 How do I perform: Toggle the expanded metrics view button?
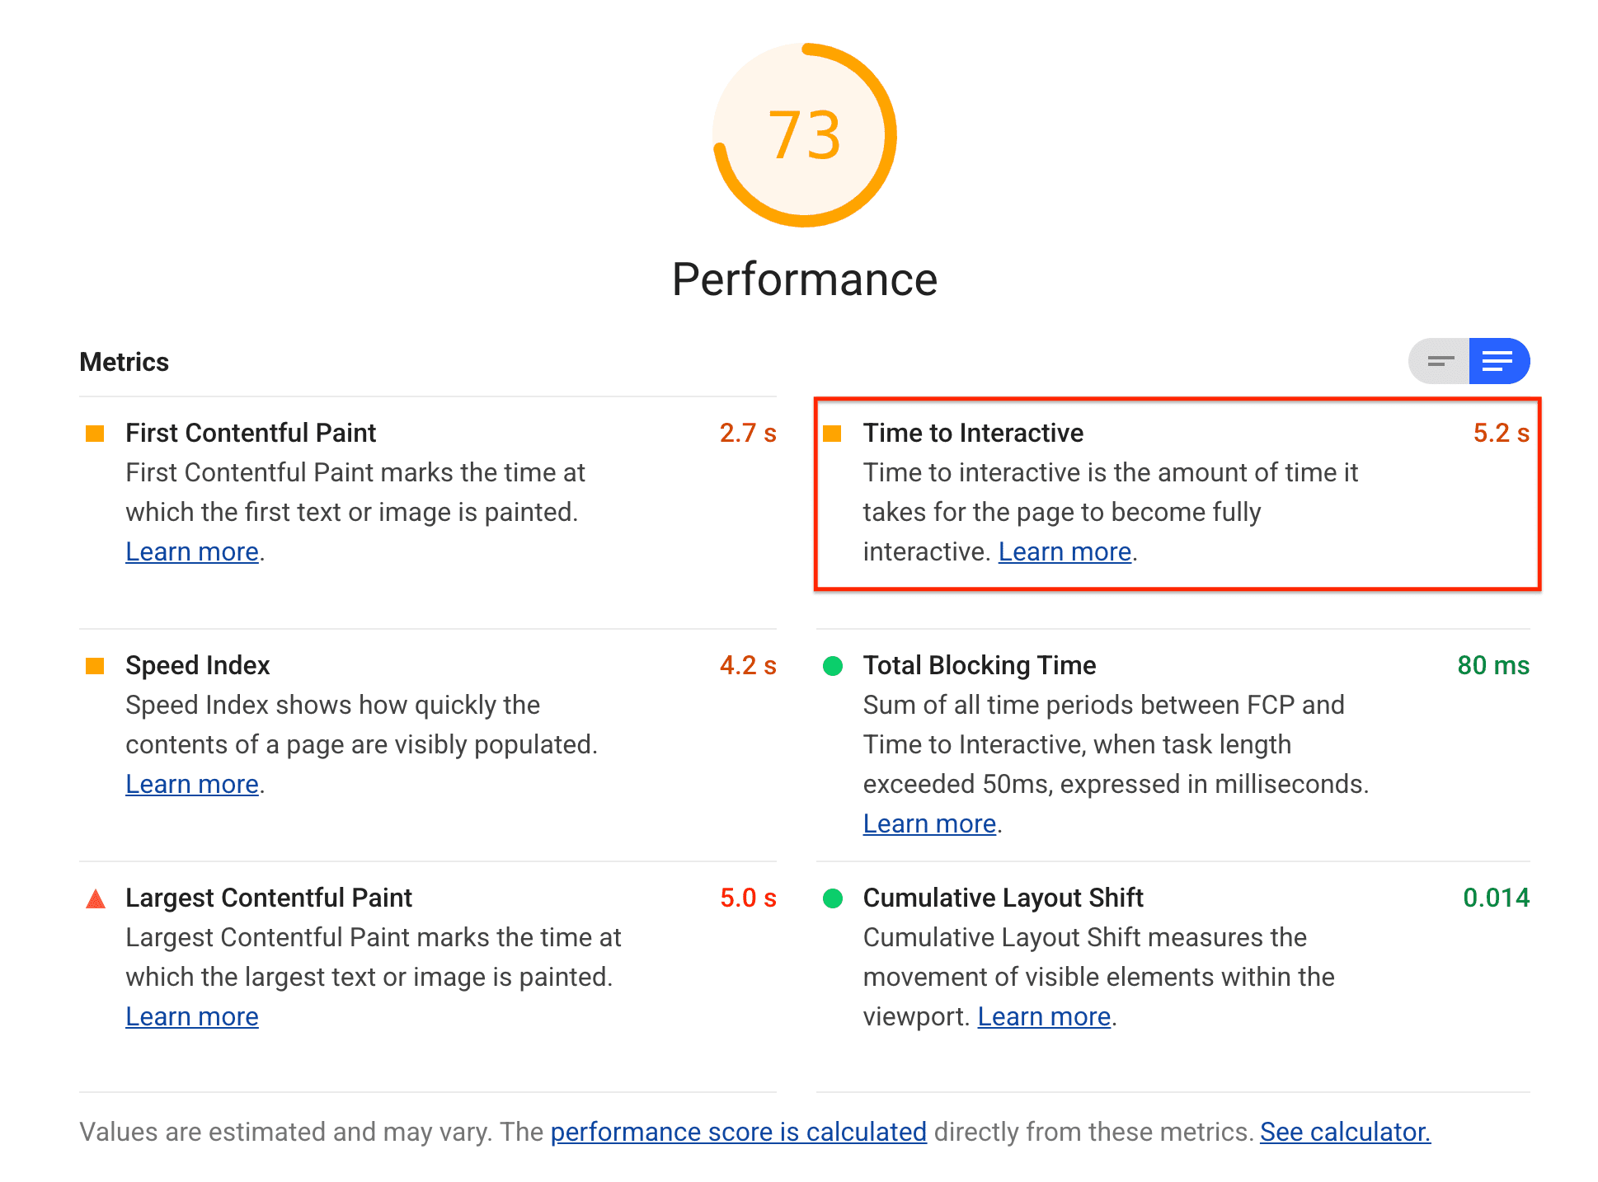pos(1497,361)
